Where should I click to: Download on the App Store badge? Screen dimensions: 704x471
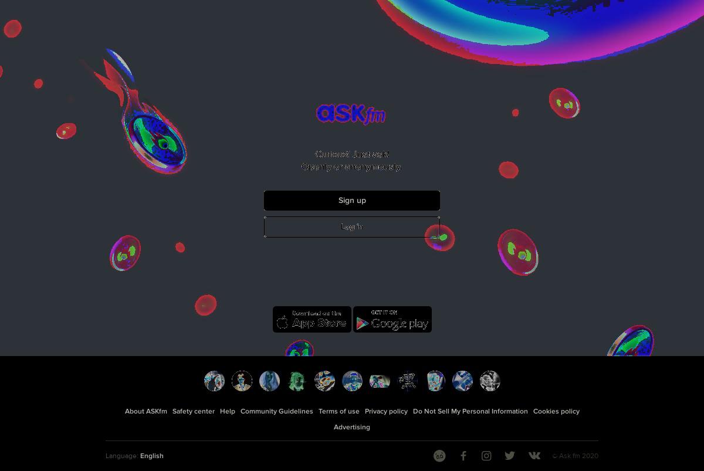[x=312, y=320]
